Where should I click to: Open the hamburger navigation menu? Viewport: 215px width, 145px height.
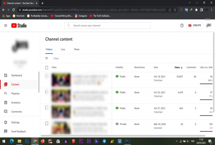click(x=5, y=26)
